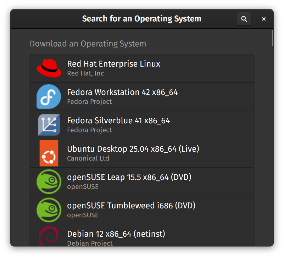Click the Ubuntu circle-of-friends logo

coord(49,153)
